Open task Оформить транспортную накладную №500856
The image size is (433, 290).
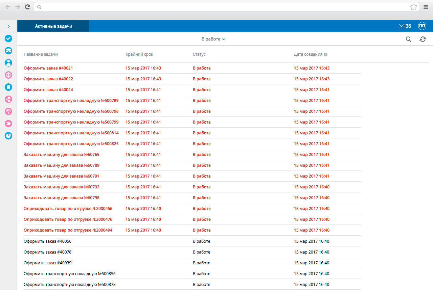[70, 274]
